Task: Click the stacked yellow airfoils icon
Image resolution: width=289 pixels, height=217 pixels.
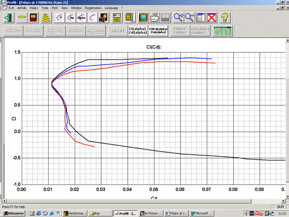Action: 46,17
